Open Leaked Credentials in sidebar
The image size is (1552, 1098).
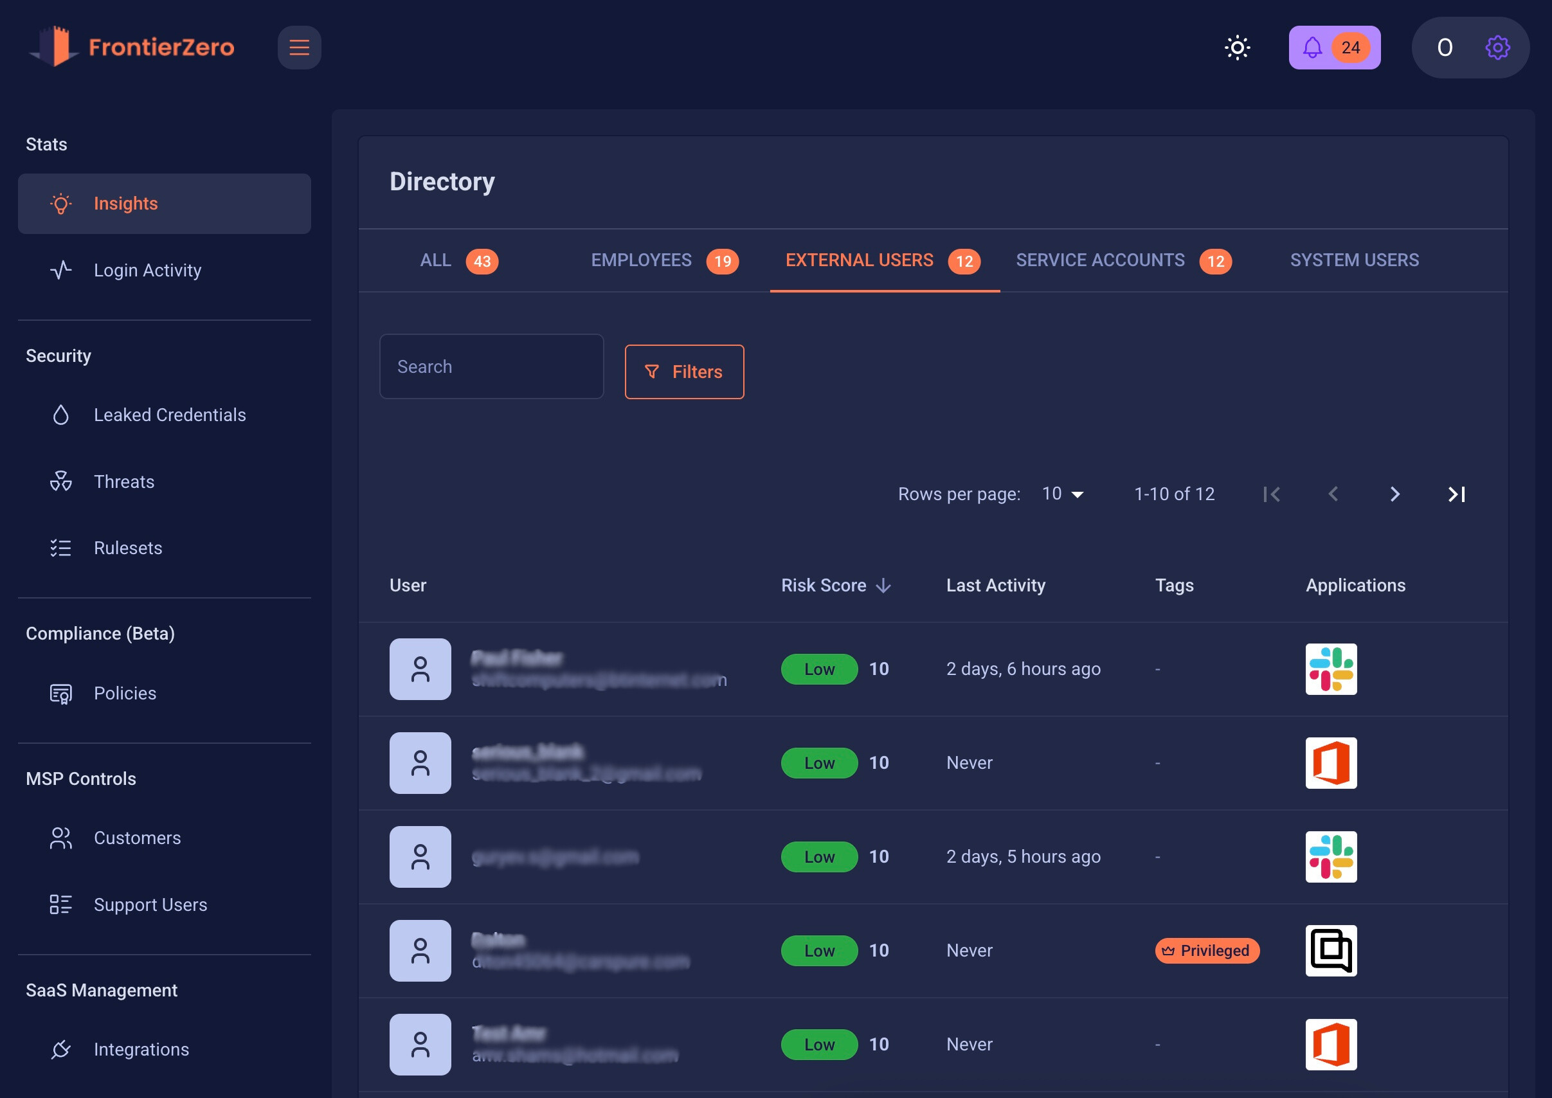coord(169,415)
